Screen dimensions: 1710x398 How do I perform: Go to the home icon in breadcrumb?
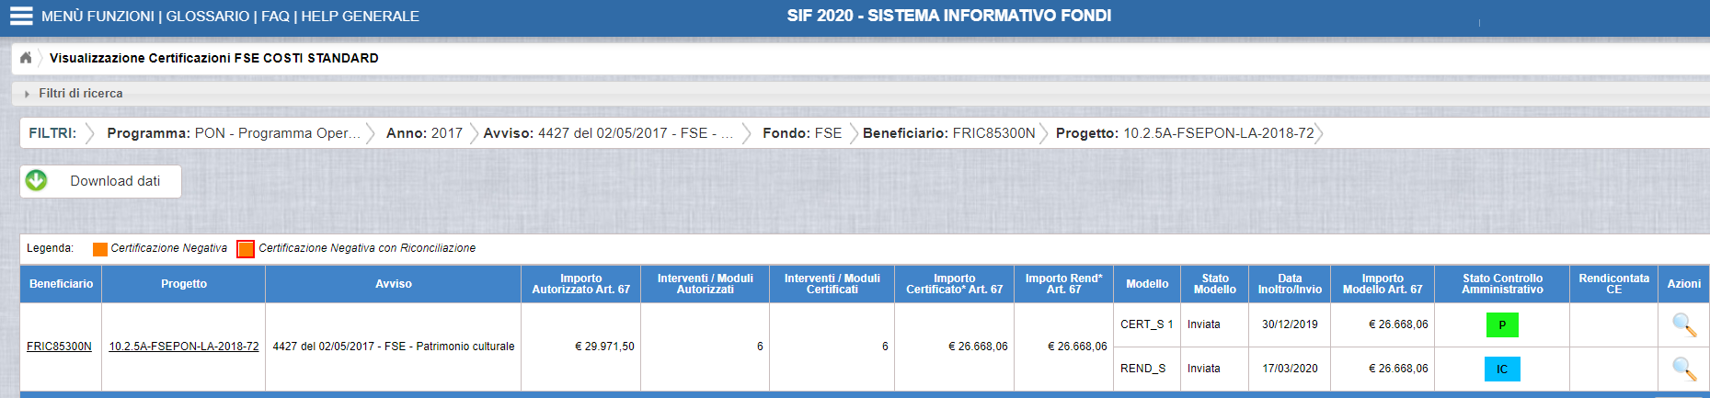[26, 57]
